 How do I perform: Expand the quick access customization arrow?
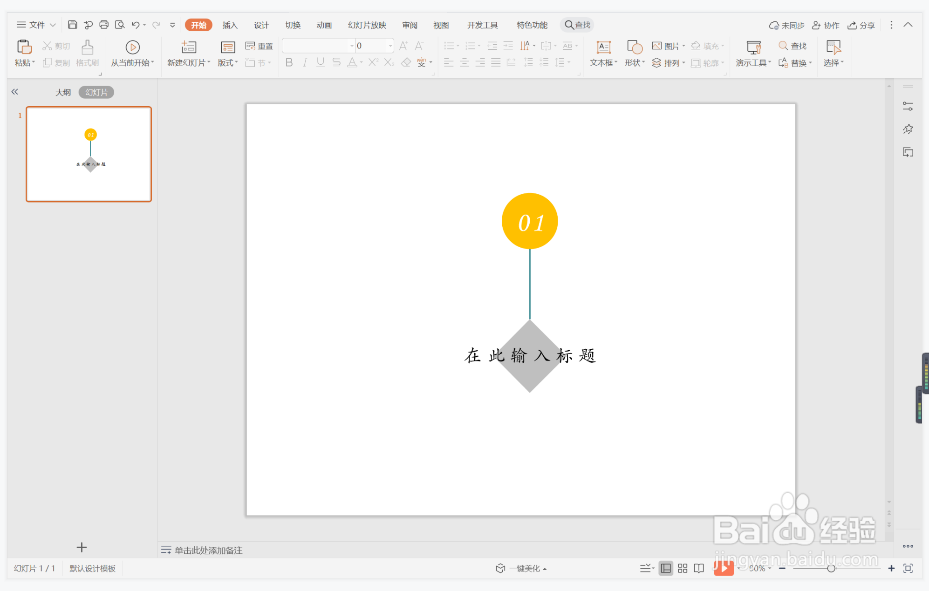point(172,25)
